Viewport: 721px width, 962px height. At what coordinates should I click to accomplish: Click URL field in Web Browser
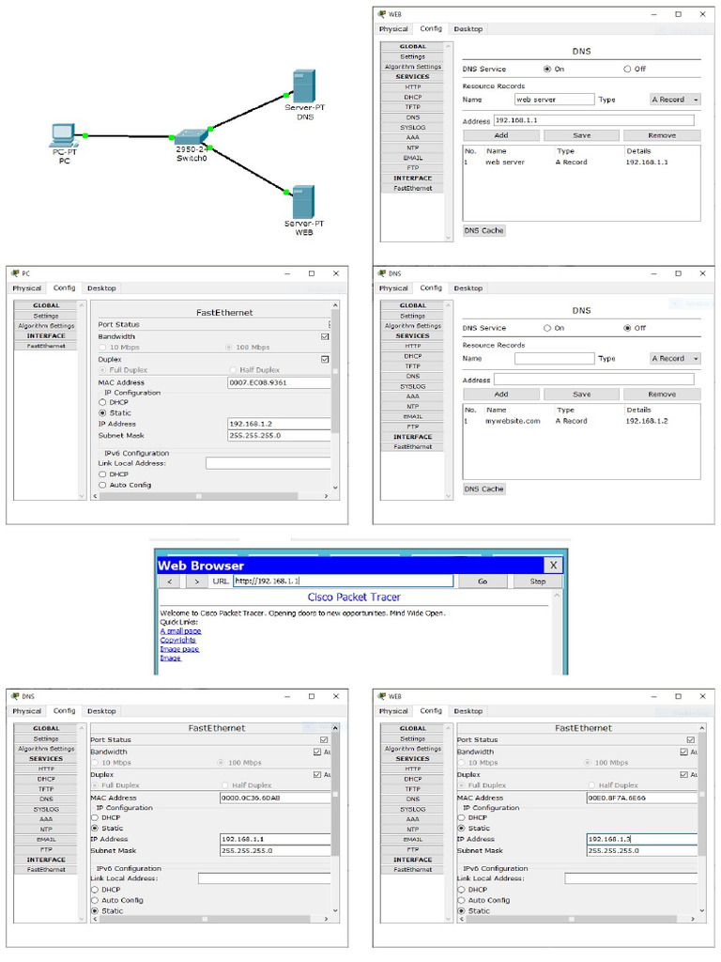click(343, 581)
